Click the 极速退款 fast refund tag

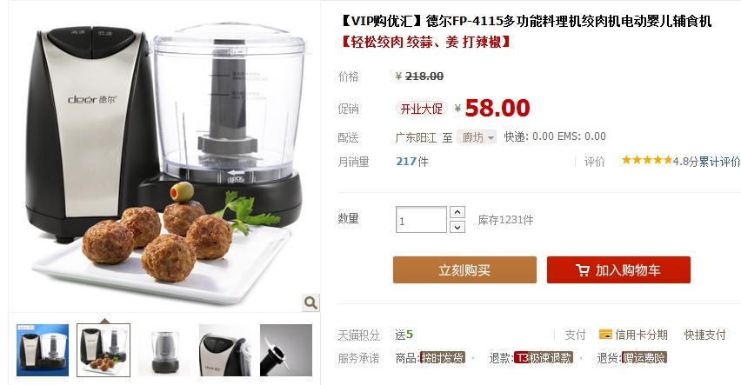tap(544, 357)
